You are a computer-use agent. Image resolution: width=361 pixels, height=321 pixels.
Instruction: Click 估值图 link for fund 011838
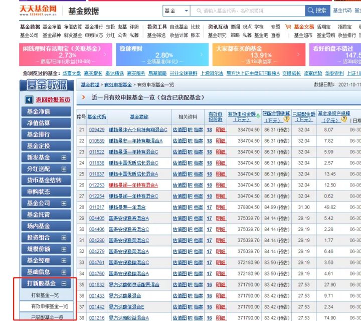click(179, 163)
